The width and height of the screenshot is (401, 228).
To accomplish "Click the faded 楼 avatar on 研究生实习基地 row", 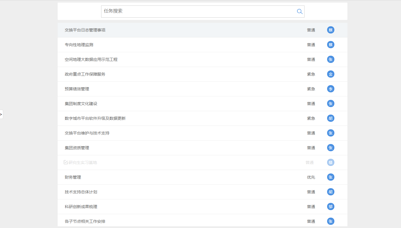I will click(x=331, y=162).
